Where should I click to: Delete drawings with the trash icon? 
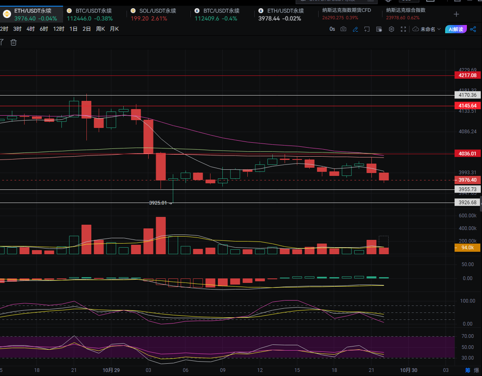14,42
